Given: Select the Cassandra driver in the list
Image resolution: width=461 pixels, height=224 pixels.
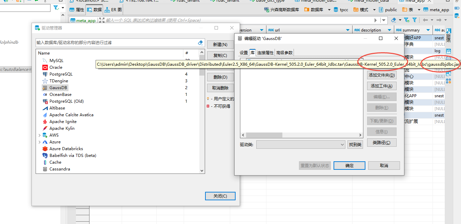Looking at the screenshot, I should [x=60, y=169].
